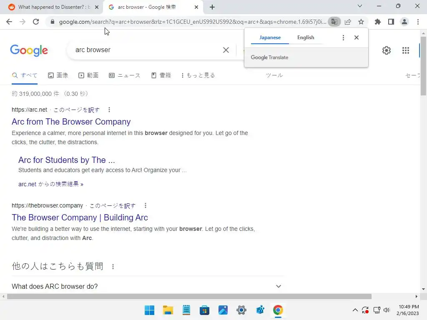This screenshot has height=320, width=427.
Task: Open Settings gear in taskbar
Action: click(241, 310)
